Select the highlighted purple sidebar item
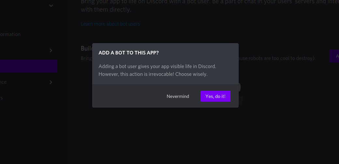Image resolution: width=339 pixels, height=164 pixels. pyautogui.click(x=28, y=66)
